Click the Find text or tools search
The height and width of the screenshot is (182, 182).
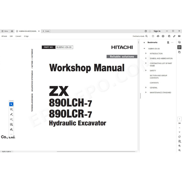coord(140,36)
